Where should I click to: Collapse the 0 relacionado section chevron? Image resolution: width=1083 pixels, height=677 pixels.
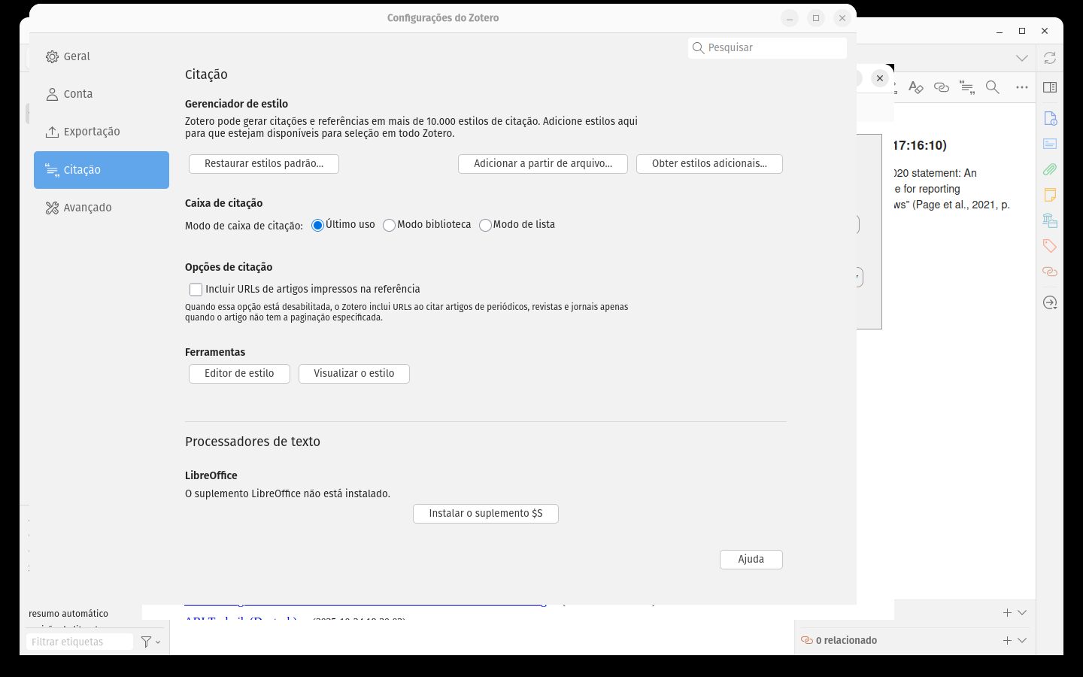coord(1022,641)
